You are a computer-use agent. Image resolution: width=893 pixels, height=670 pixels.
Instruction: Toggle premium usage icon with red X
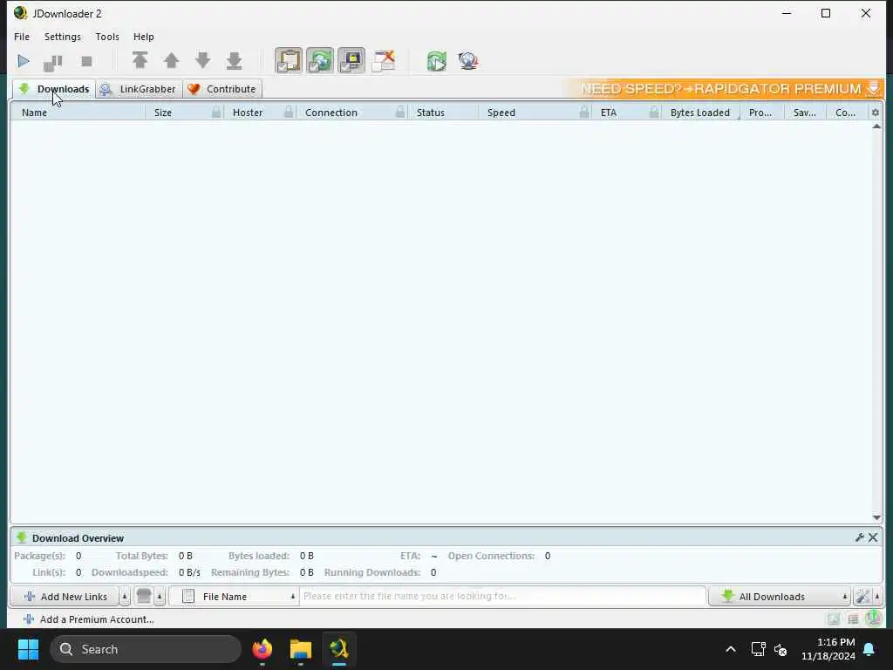pos(384,60)
